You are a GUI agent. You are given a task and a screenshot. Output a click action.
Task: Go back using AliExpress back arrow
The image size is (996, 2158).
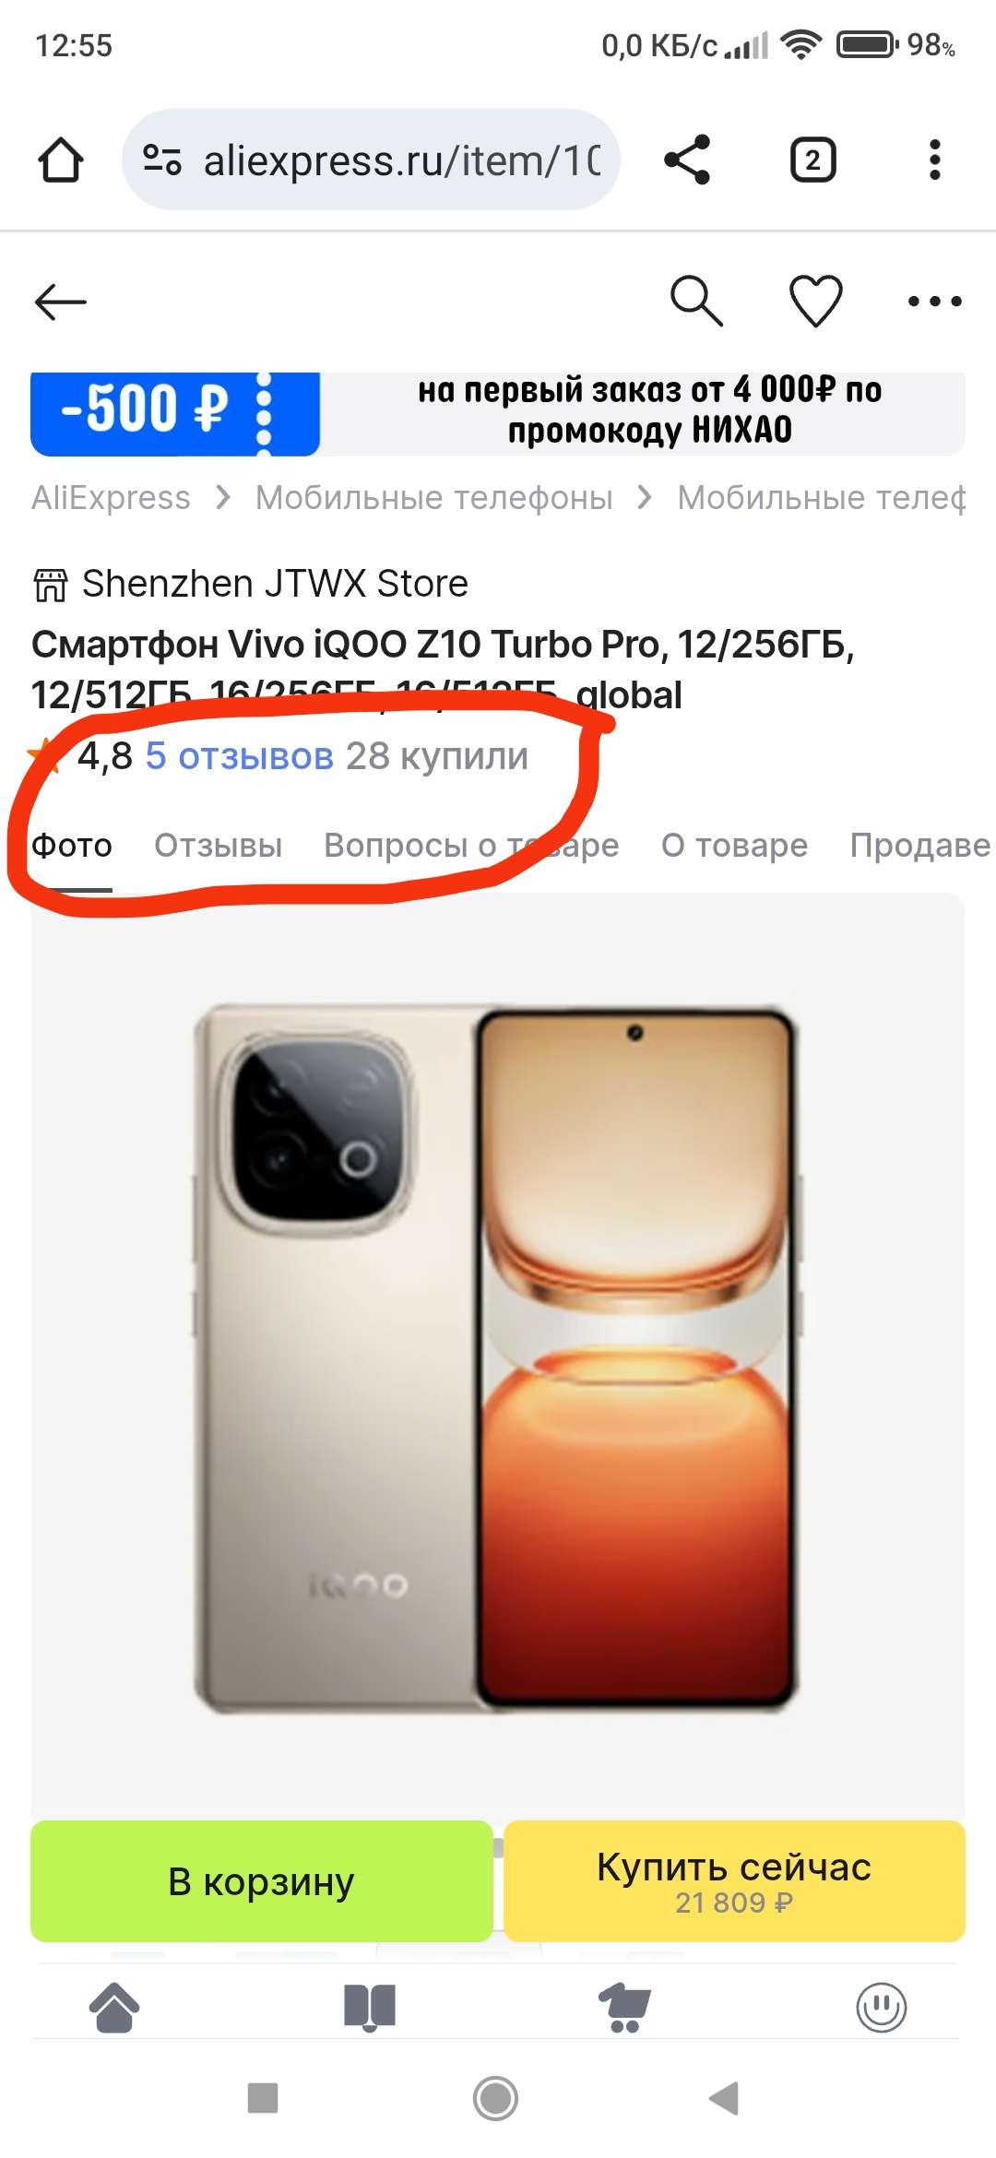pos(61,302)
